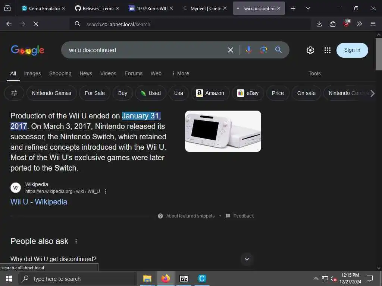This screenshot has height=286, width=382.
Task: Select Web search tab
Action: (156, 73)
